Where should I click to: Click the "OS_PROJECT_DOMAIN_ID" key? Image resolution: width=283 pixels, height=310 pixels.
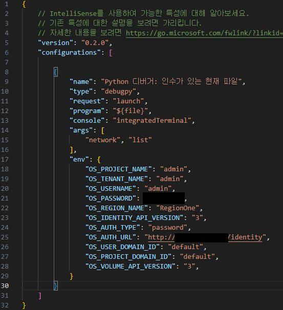pos(128,257)
